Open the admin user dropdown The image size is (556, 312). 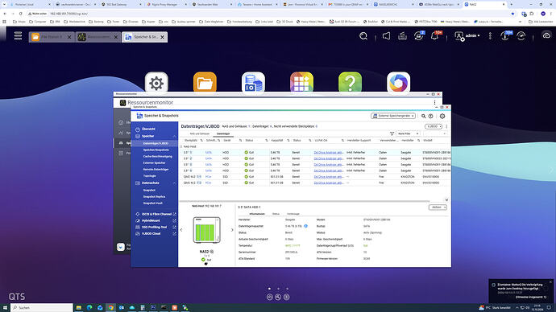[x=467, y=35]
